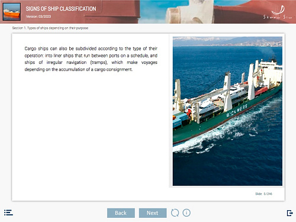Click the exit course icon
296x222 pixels.
pyautogui.click(x=289, y=213)
